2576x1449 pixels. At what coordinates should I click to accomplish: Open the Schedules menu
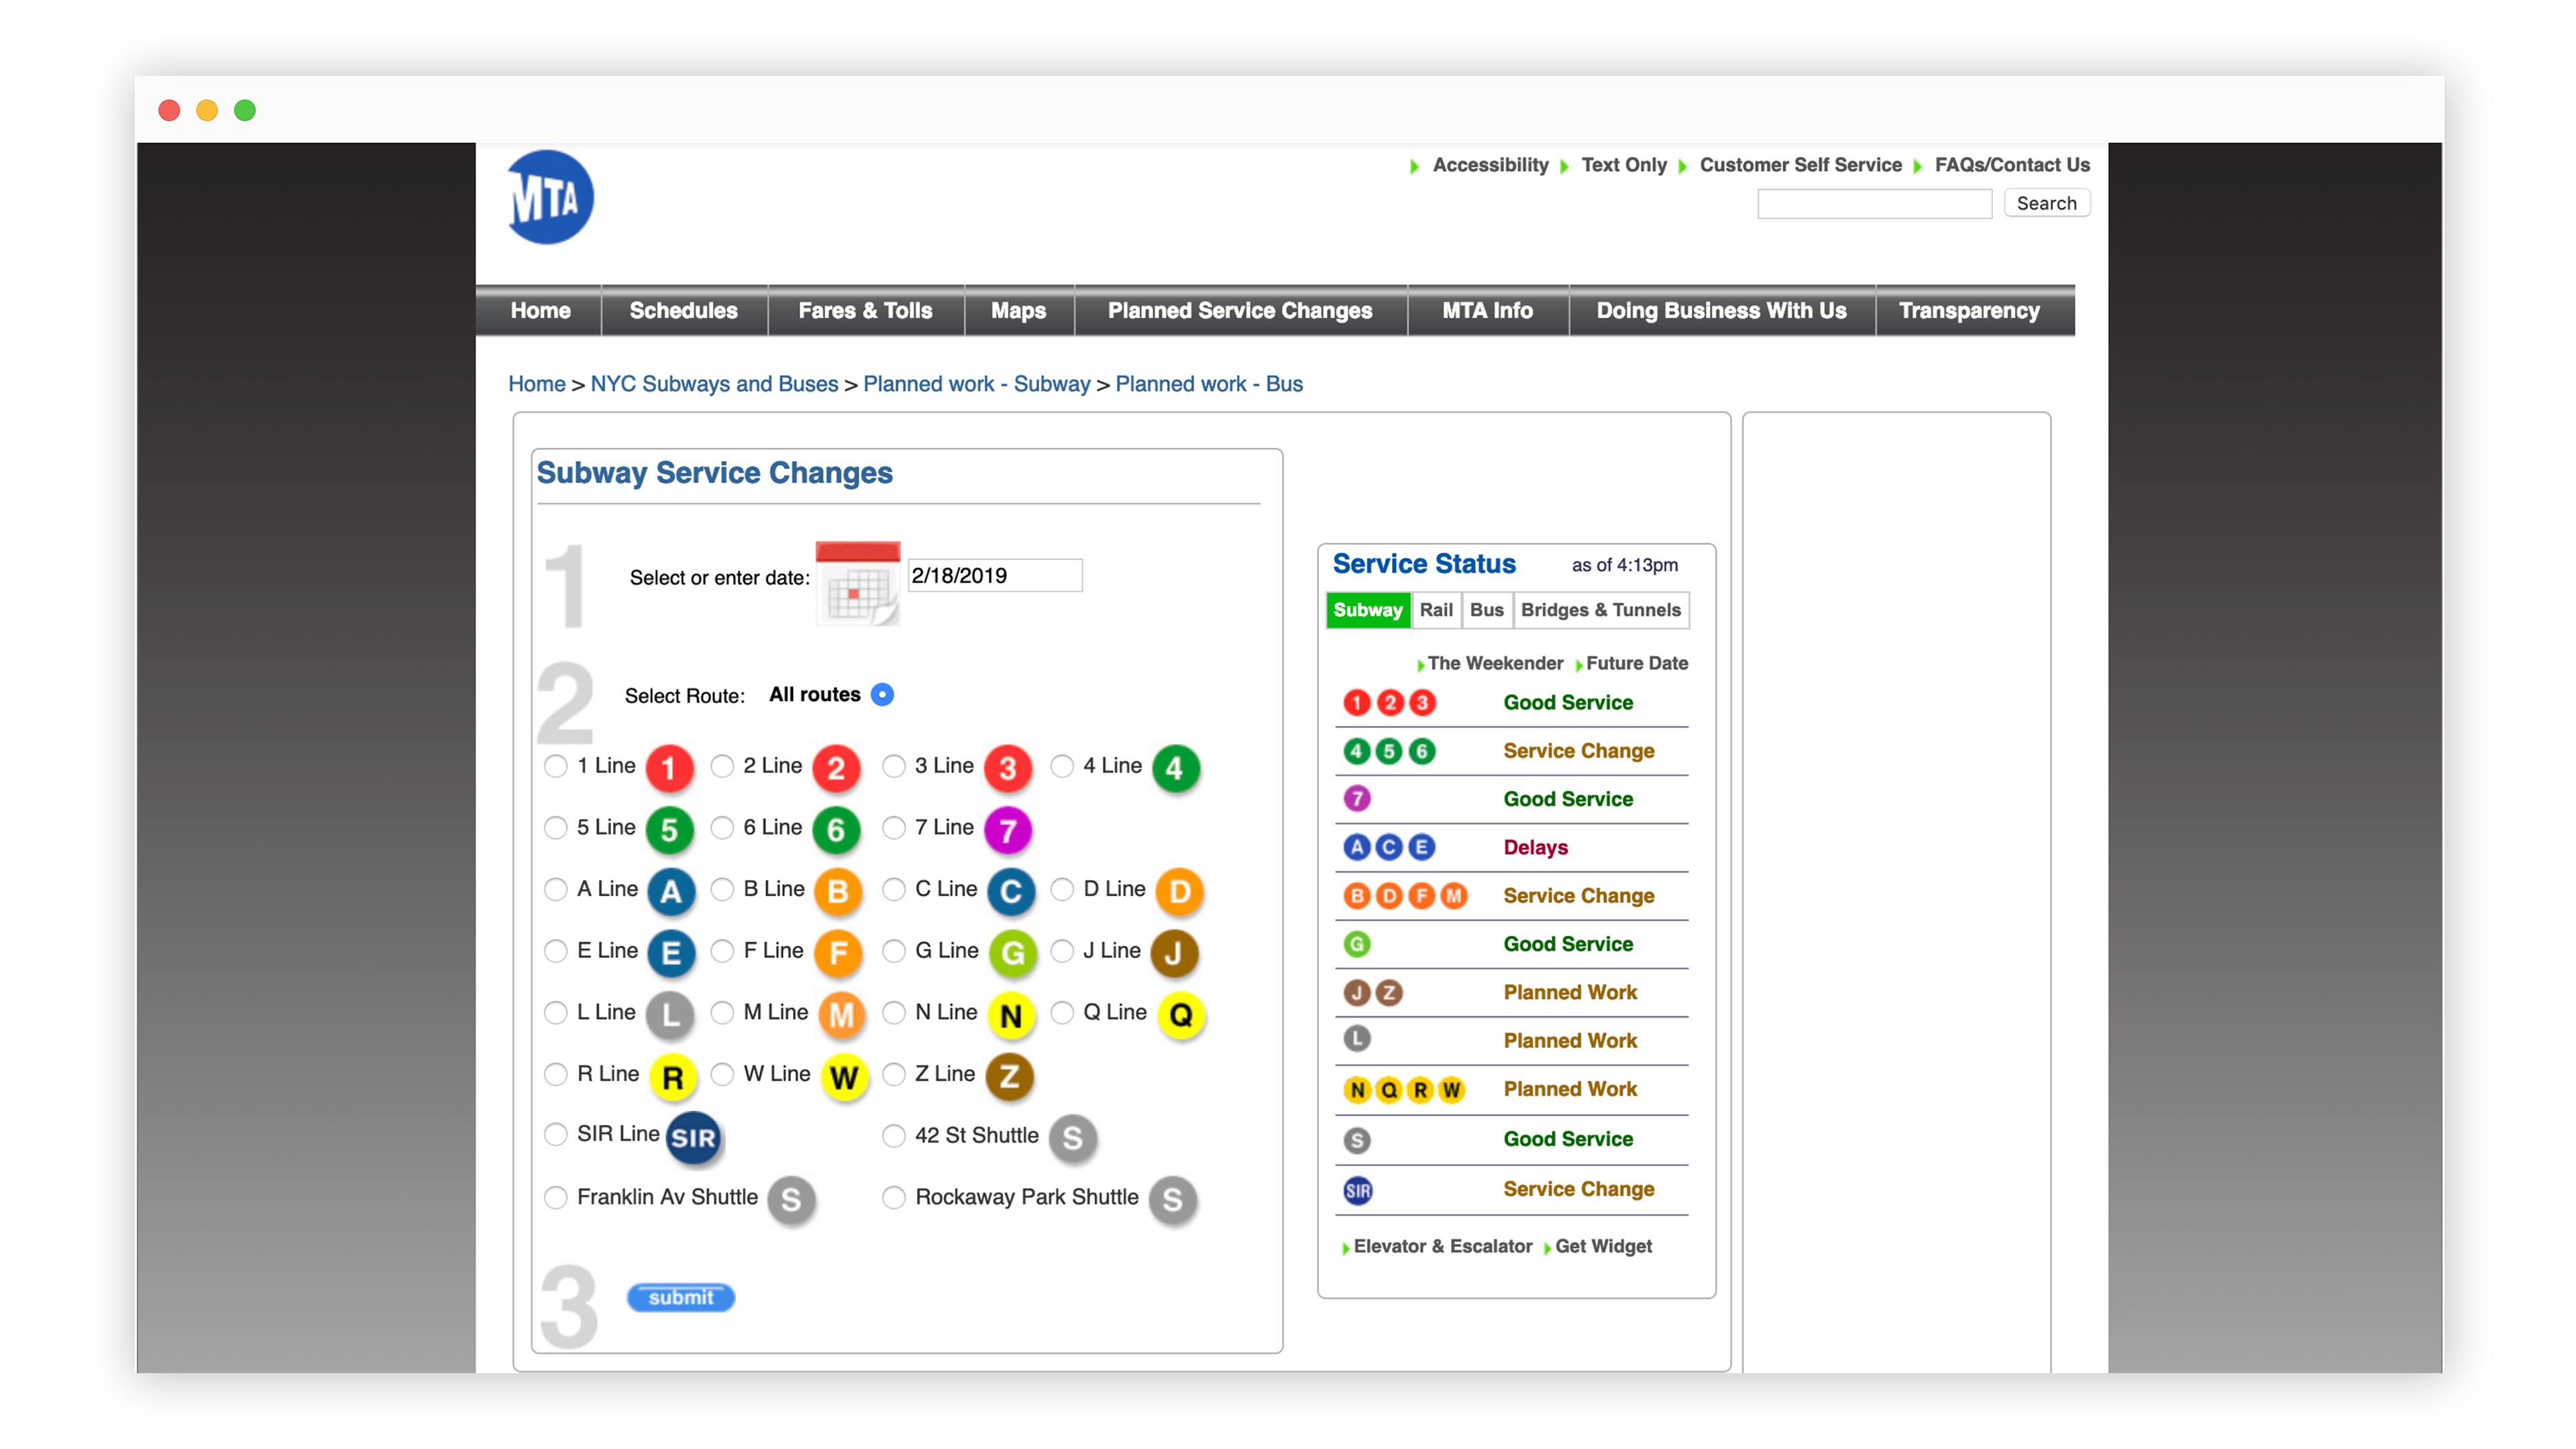684,311
